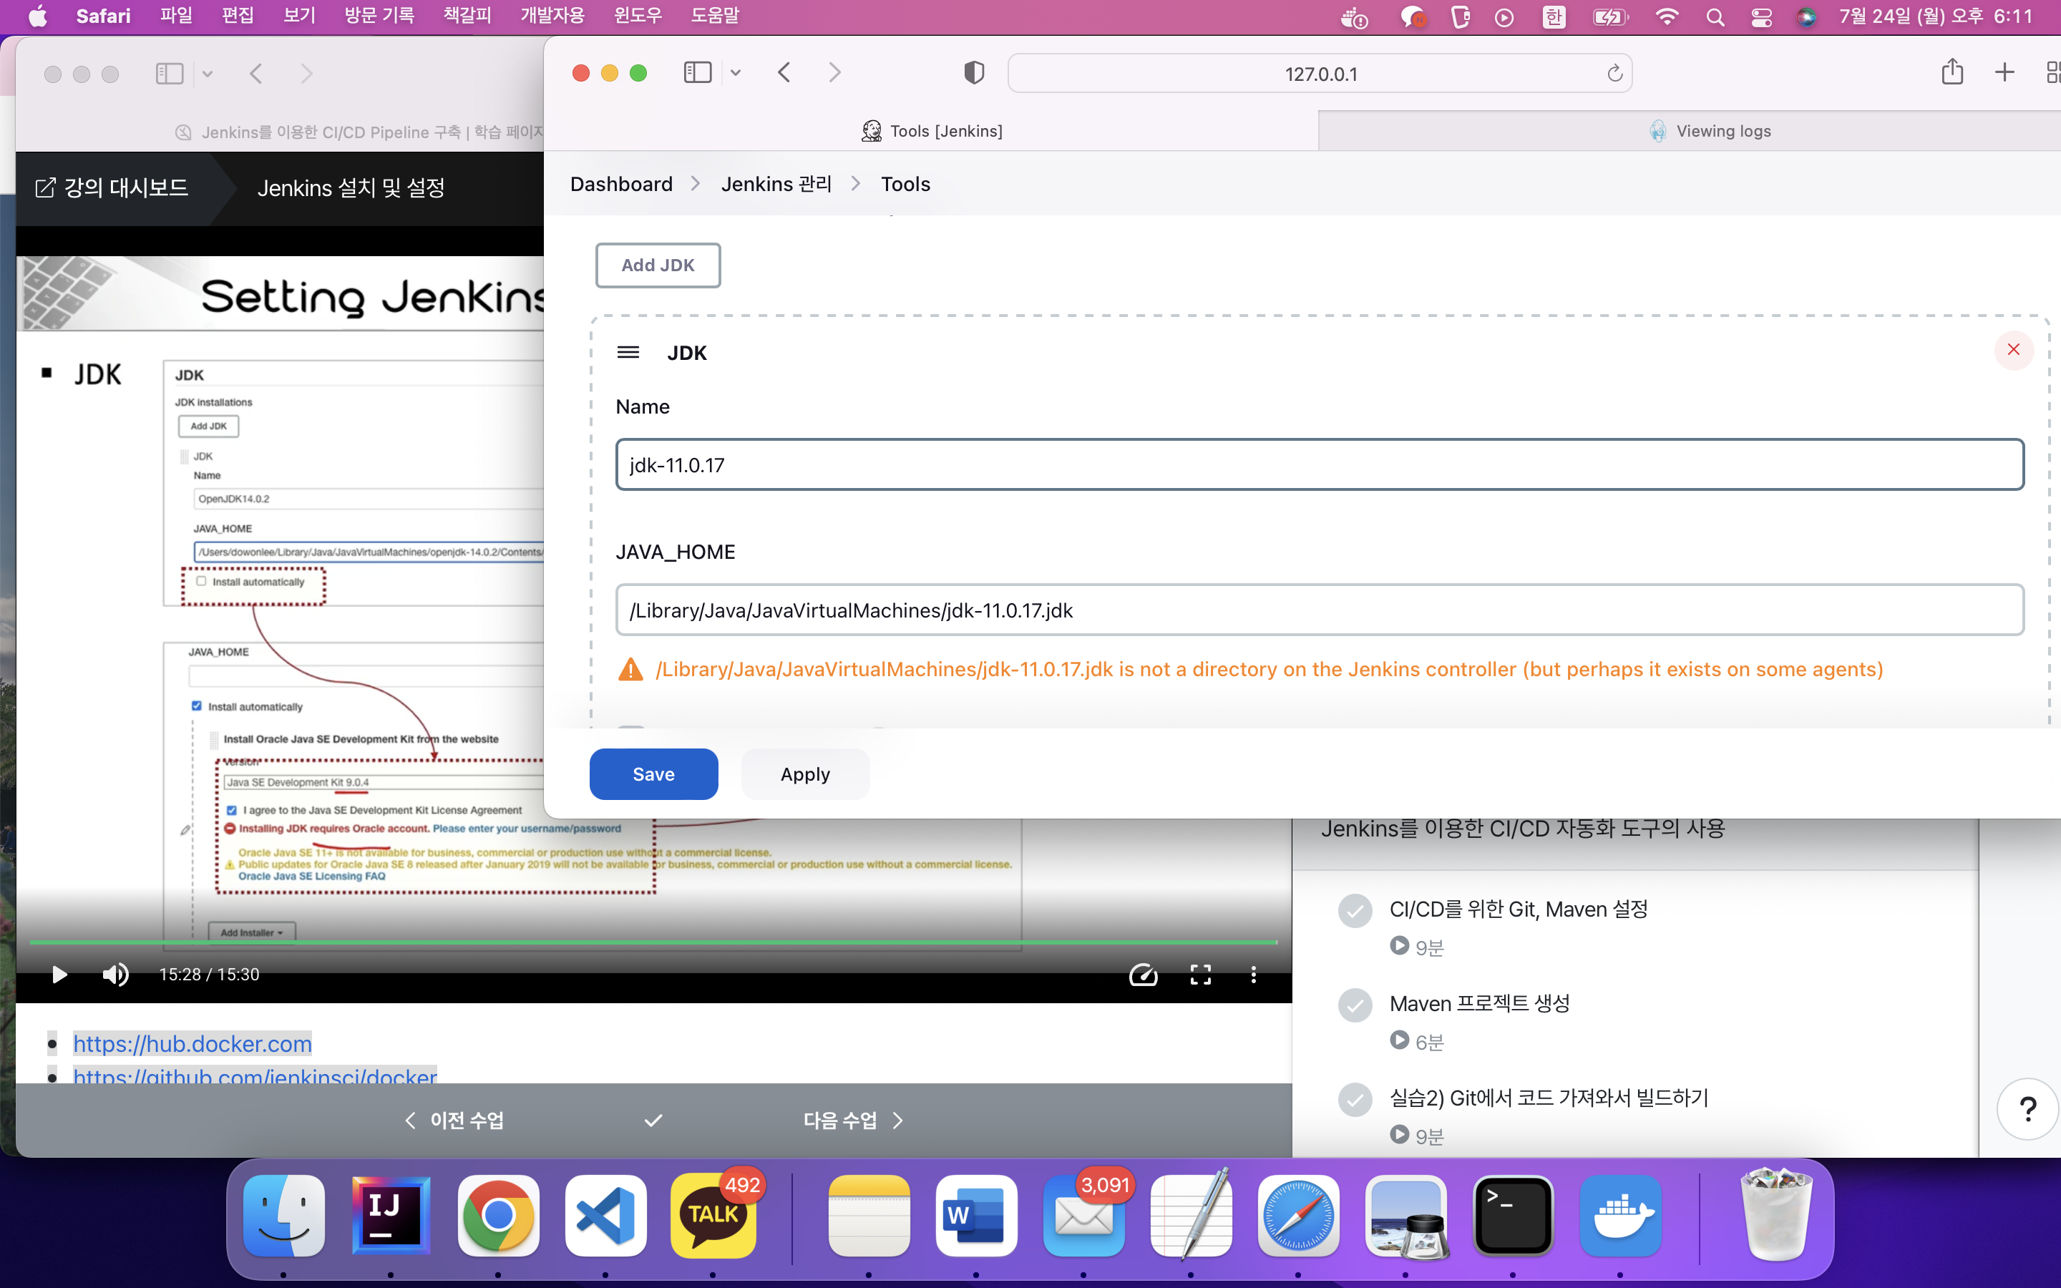Open Terminal from the Dock
Image resolution: width=2061 pixels, height=1288 pixels.
(x=1513, y=1216)
